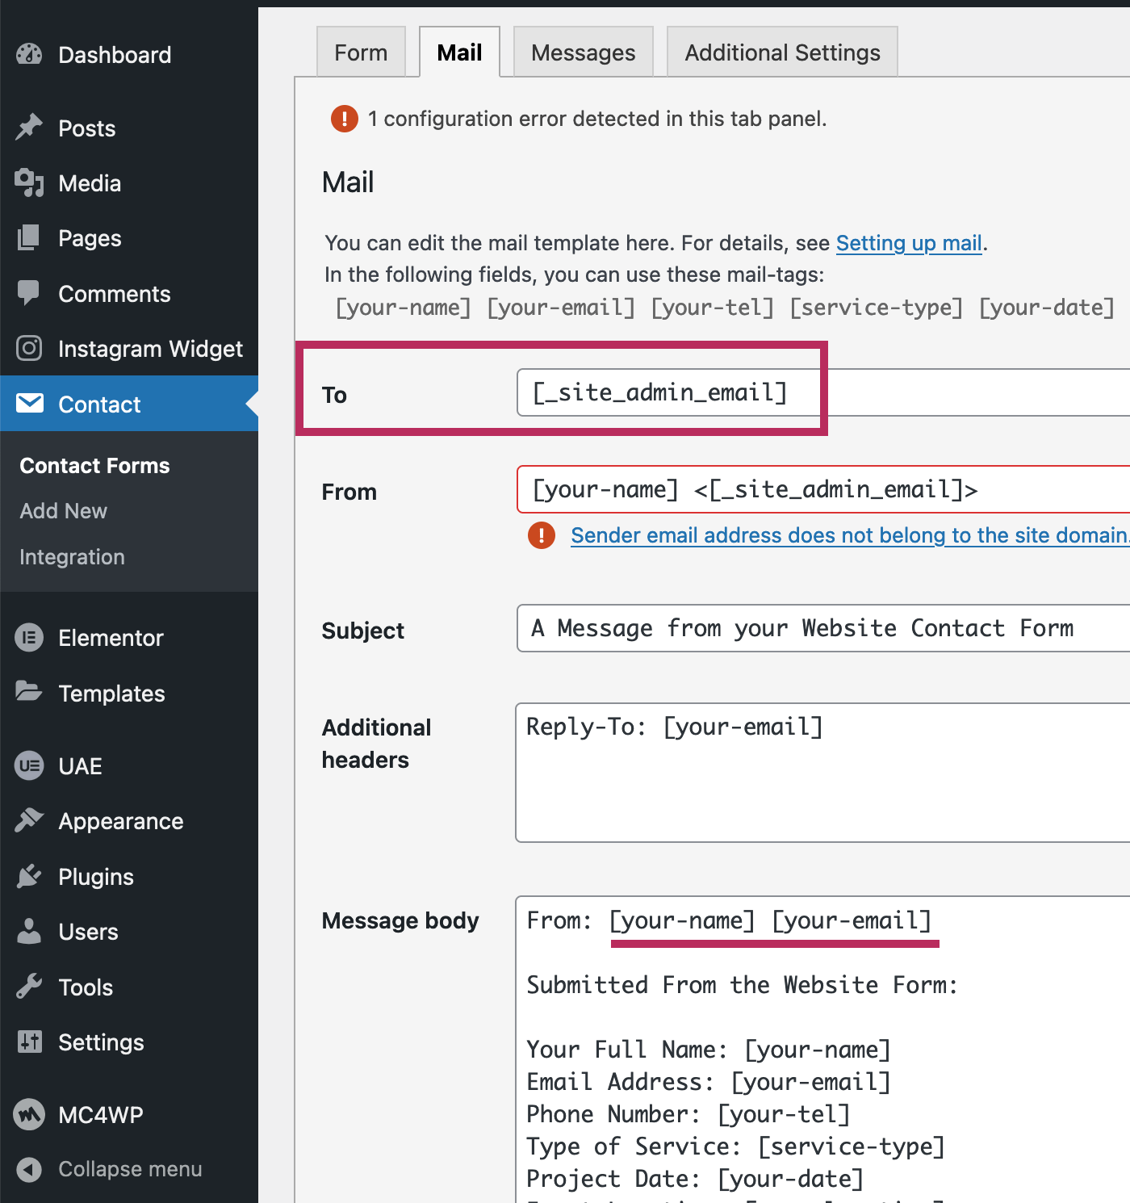Open the Media library icon

[x=29, y=183]
